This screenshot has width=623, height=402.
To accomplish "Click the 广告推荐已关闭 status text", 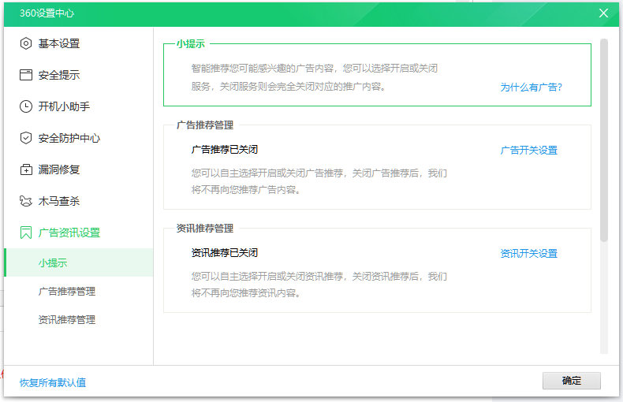I will [x=225, y=150].
